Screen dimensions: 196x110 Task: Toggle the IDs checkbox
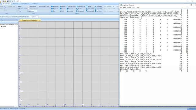click(x=18, y=11)
